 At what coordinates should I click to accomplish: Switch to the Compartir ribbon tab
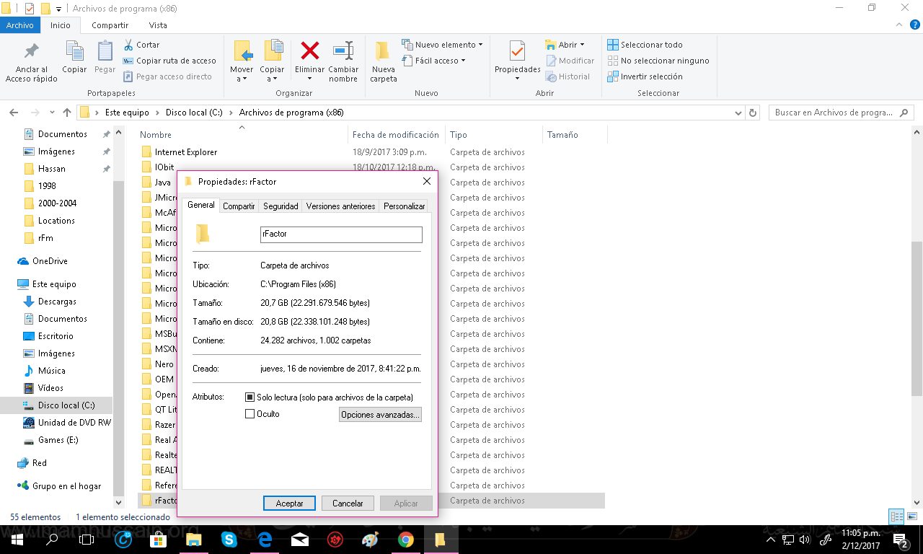pos(110,25)
